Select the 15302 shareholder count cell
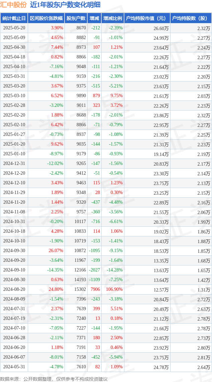 point(81,289)
